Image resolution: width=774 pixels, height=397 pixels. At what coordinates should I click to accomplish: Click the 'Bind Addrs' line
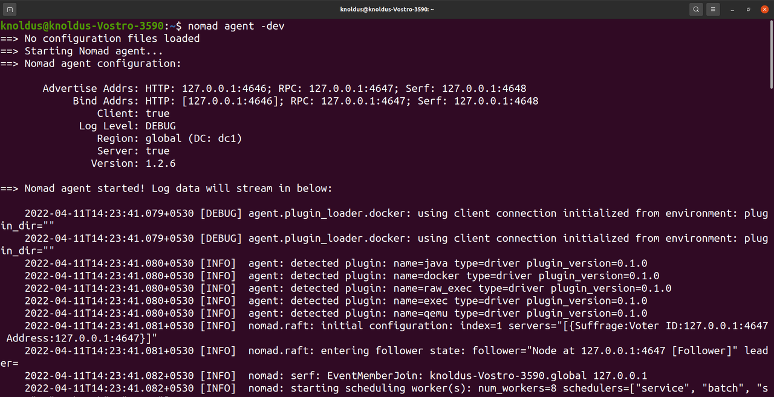coord(305,101)
